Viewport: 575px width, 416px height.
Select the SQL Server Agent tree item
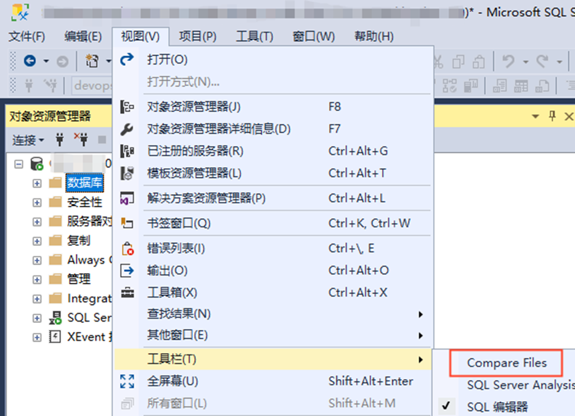89,317
